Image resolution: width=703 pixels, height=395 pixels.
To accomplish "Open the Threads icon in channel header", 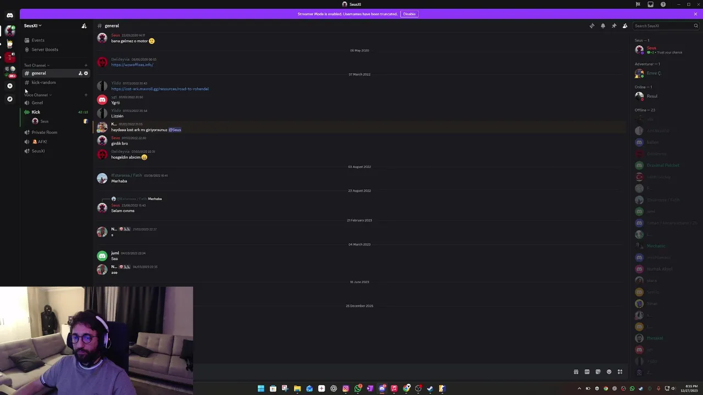I will (592, 26).
